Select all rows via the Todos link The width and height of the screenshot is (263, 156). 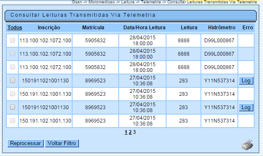[x=15, y=28]
